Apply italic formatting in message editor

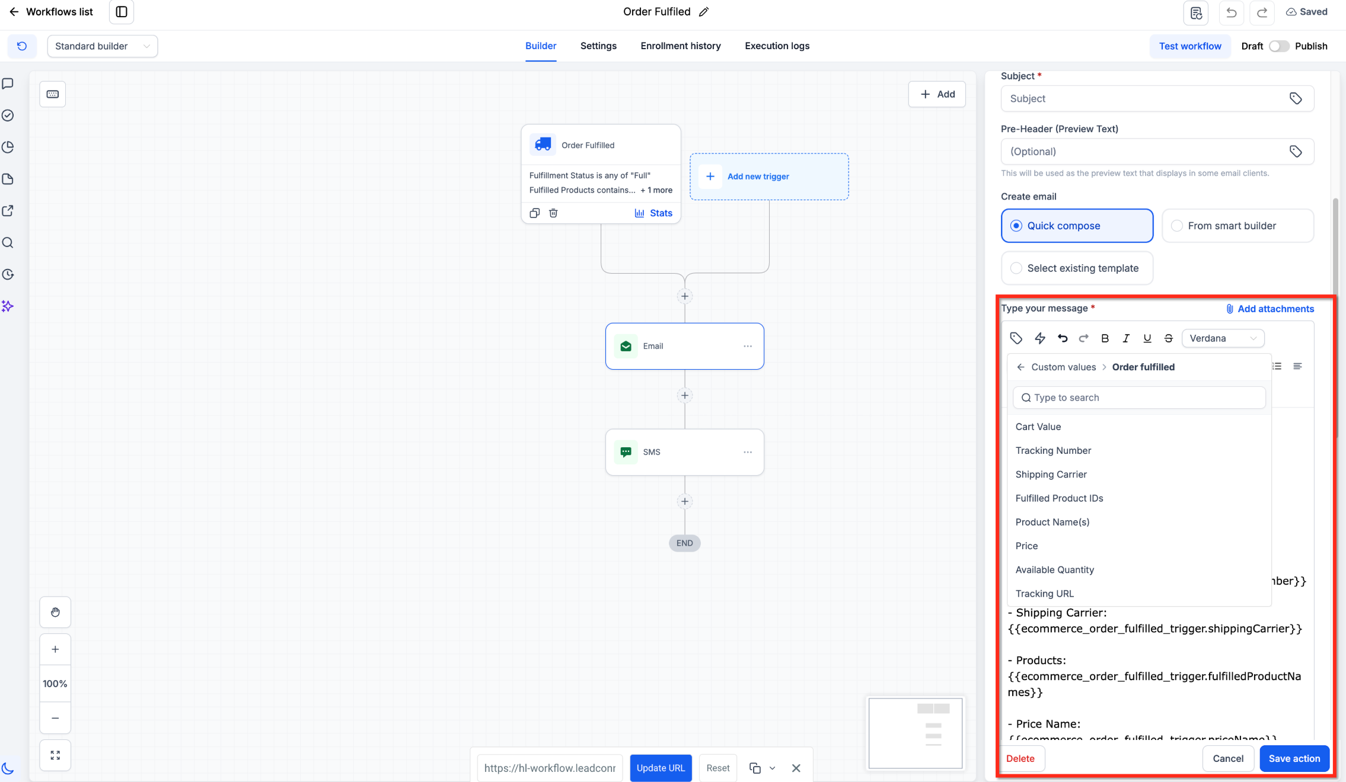click(x=1125, y=338)
